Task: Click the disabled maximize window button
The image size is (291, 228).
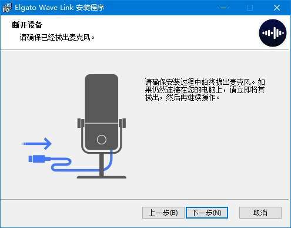Action: pos(250,8)
